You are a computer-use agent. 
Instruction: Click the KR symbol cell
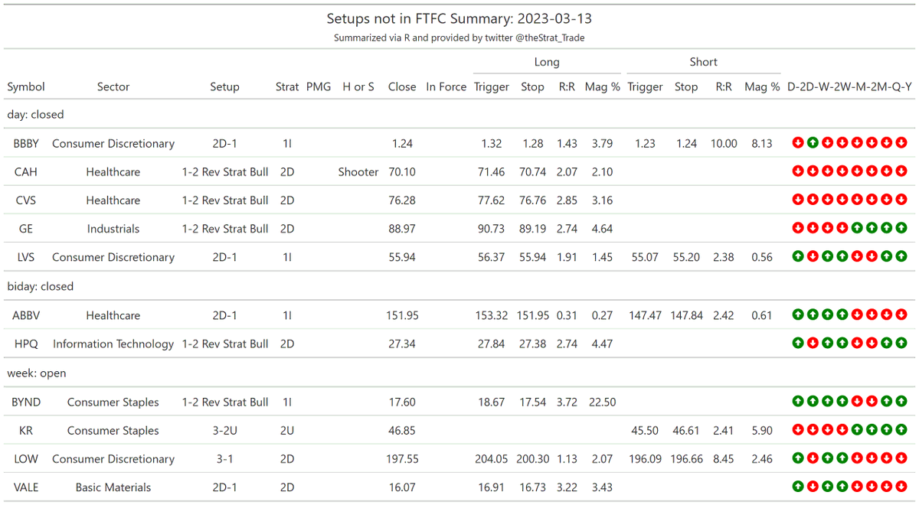tap(26, 430)
